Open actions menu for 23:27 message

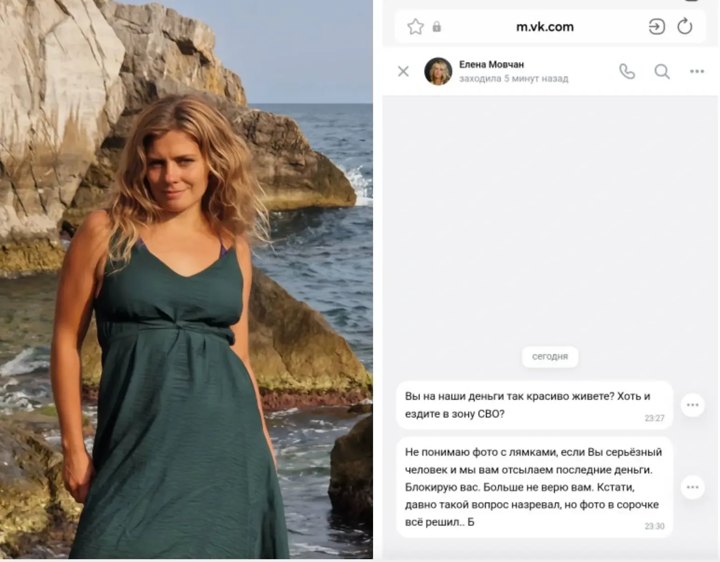tap(692, 405)
